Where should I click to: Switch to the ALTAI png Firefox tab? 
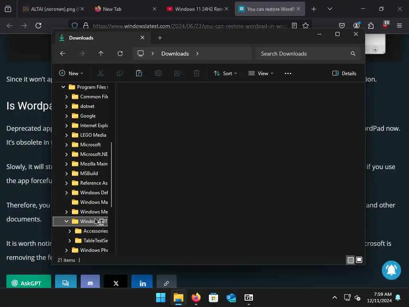pyautogui.click(x=54, y=9)
